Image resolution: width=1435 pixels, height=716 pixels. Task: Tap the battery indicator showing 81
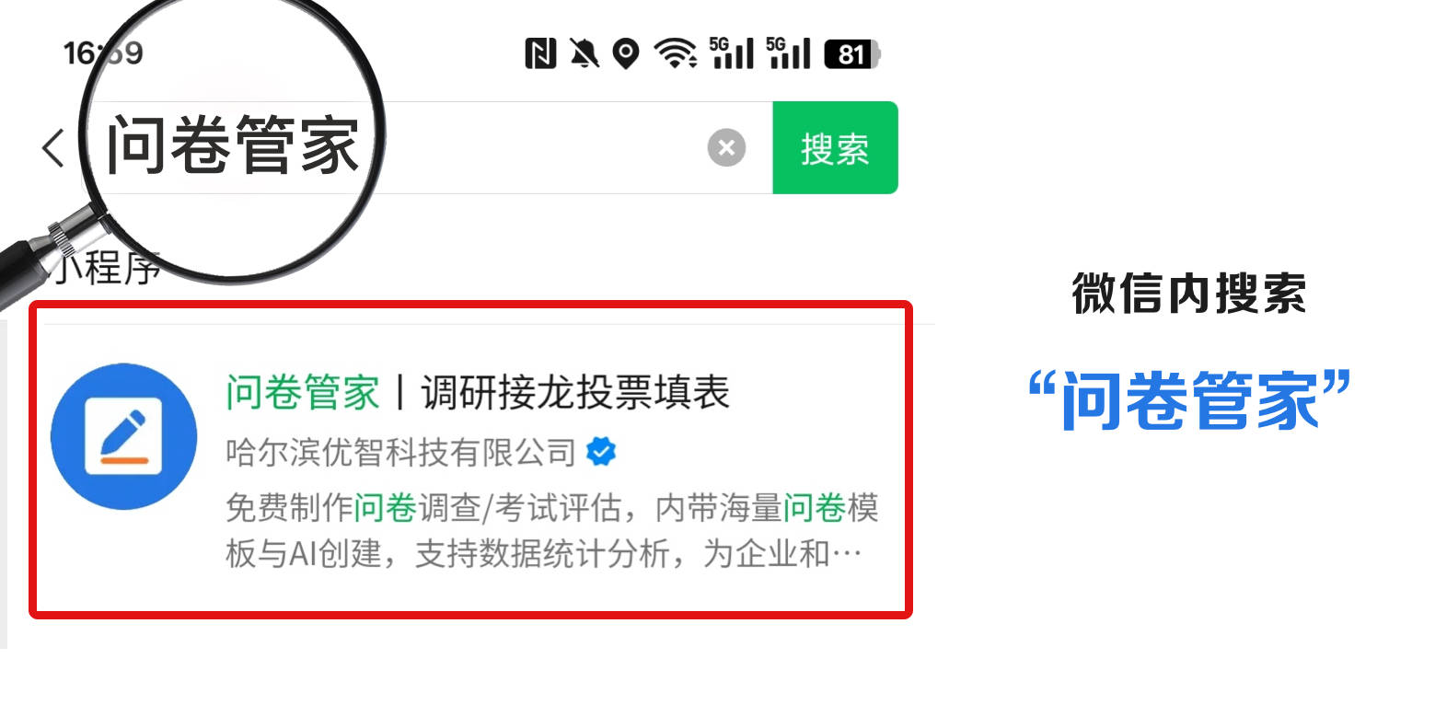coord(852,54)
